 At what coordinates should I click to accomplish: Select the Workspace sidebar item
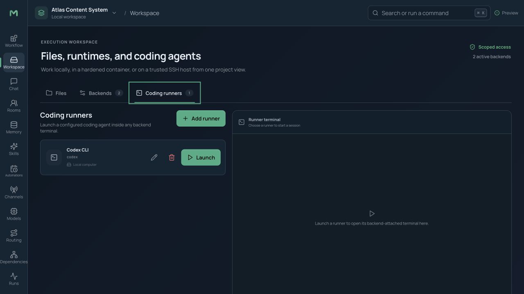14,62
